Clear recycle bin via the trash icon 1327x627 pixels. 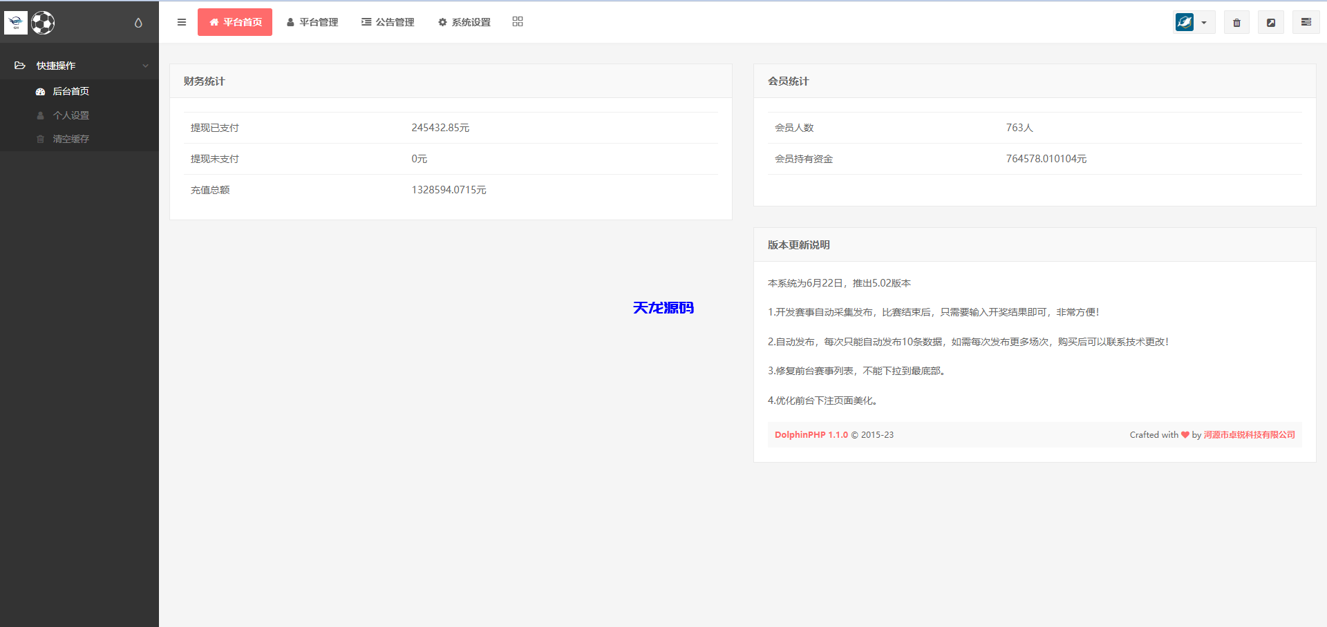tap(1236, 21)
